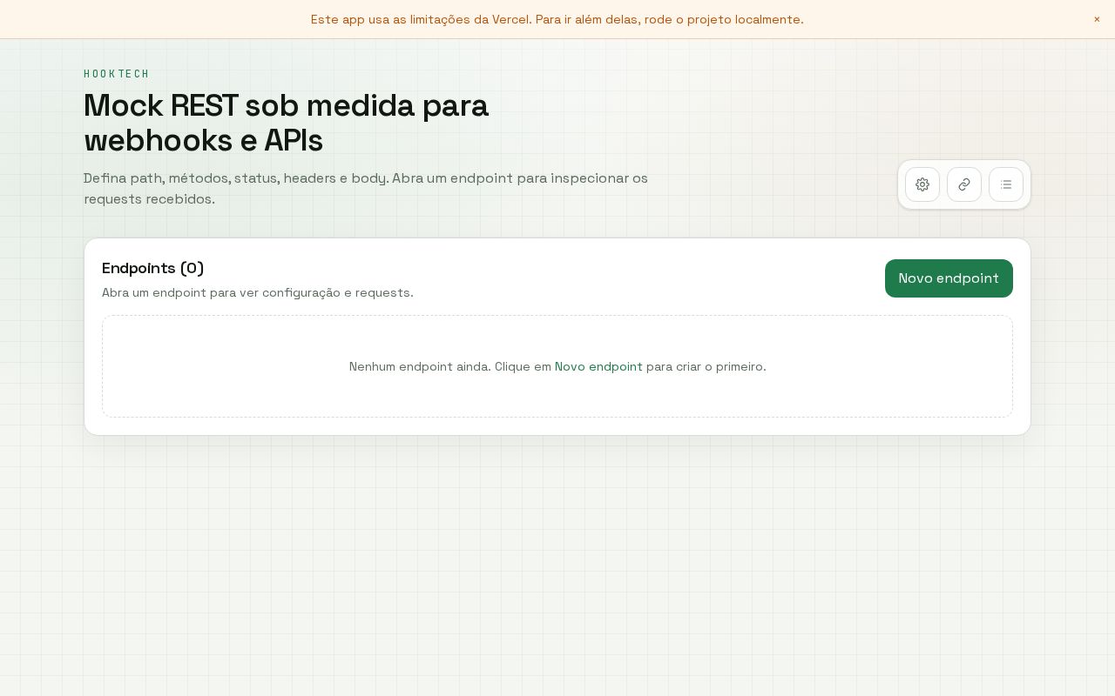Click the Vercel limitations banner message
The height and width of the screenshot is (696, 1115).
557,19
